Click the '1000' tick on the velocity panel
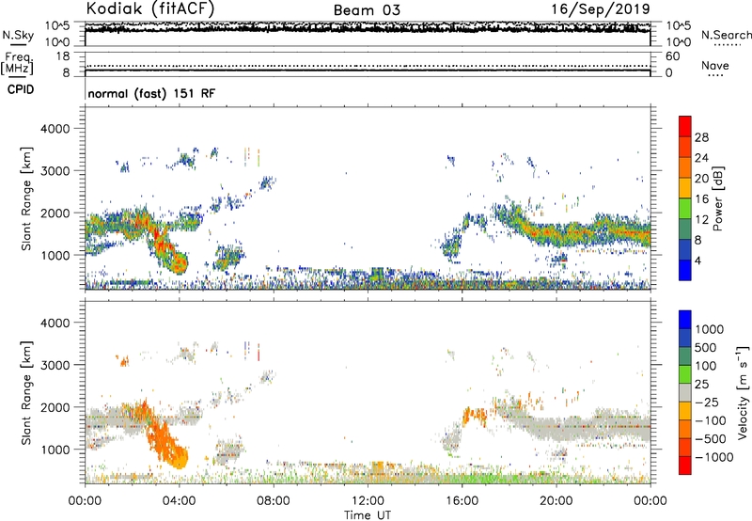 [55, 450]
